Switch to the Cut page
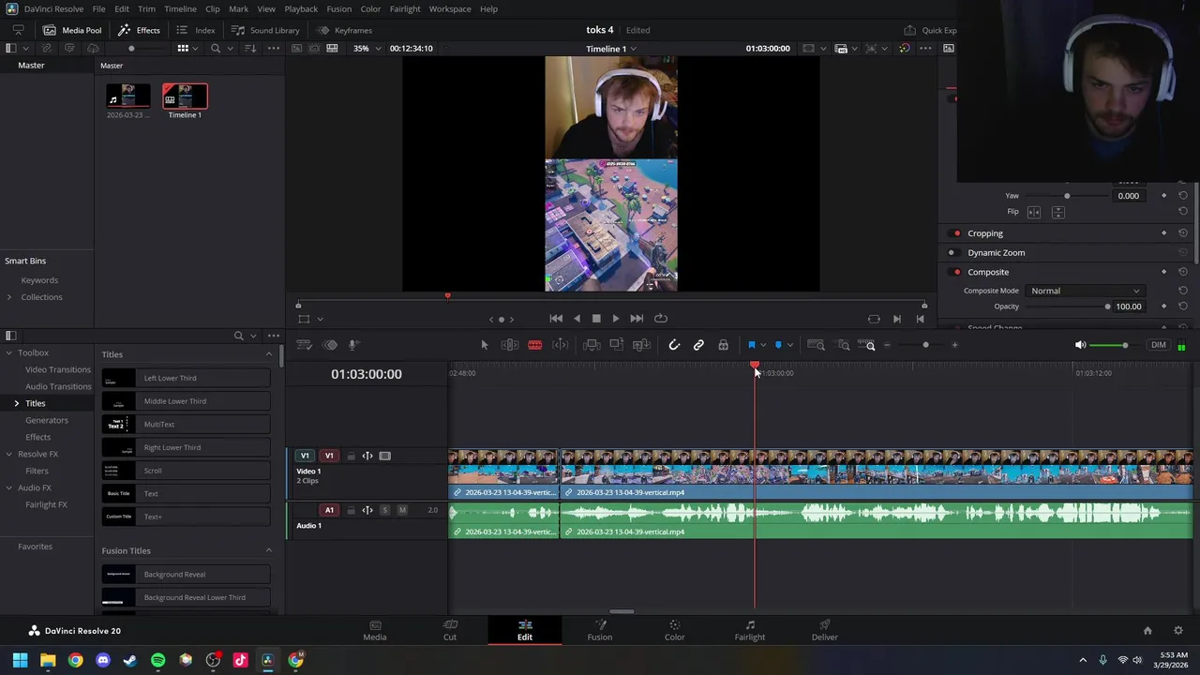The image size is (1200, 675). pyautogui.click(x=450, y=630)
